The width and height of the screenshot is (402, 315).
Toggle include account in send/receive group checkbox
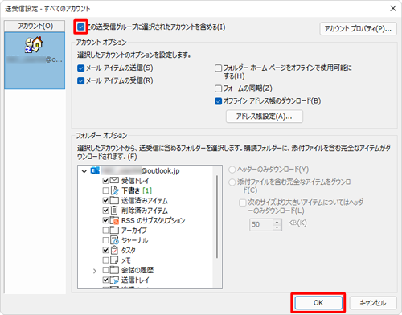(80, 27)
